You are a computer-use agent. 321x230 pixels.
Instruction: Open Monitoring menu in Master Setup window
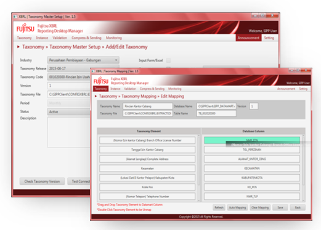[114, 38]
